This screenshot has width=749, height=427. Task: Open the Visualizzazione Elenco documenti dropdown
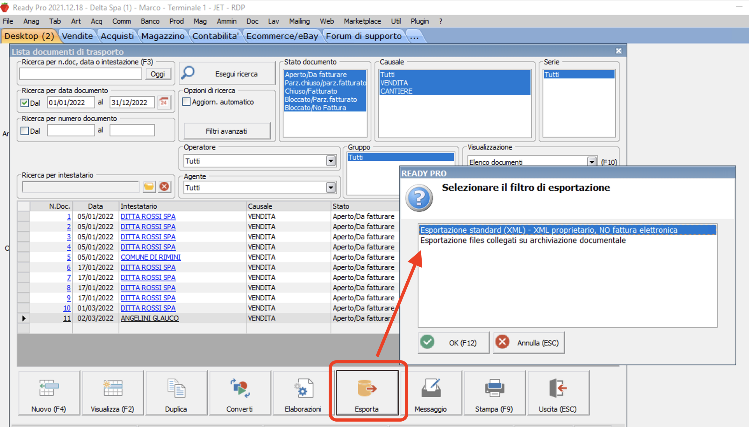pos(592,162)
